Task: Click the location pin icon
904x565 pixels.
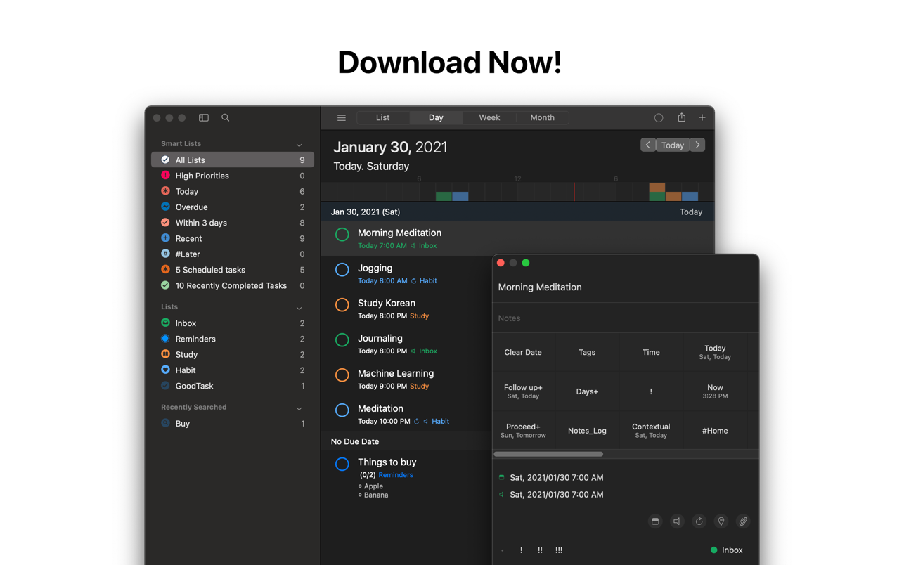Action: [721, 521]
